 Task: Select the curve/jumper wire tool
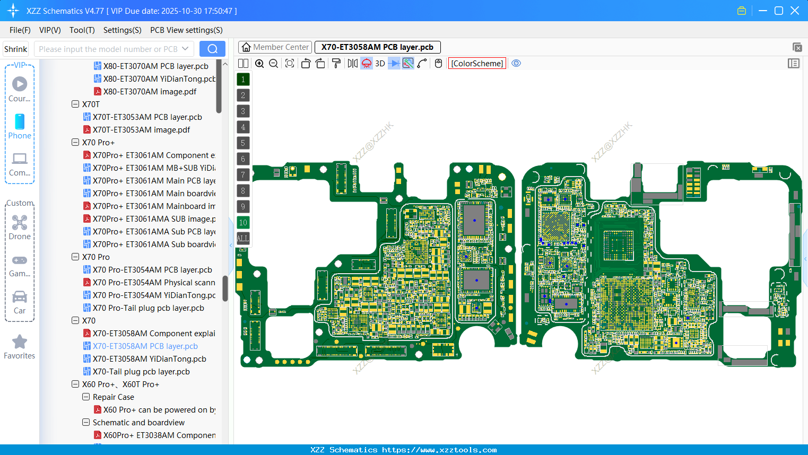(421, 63)
